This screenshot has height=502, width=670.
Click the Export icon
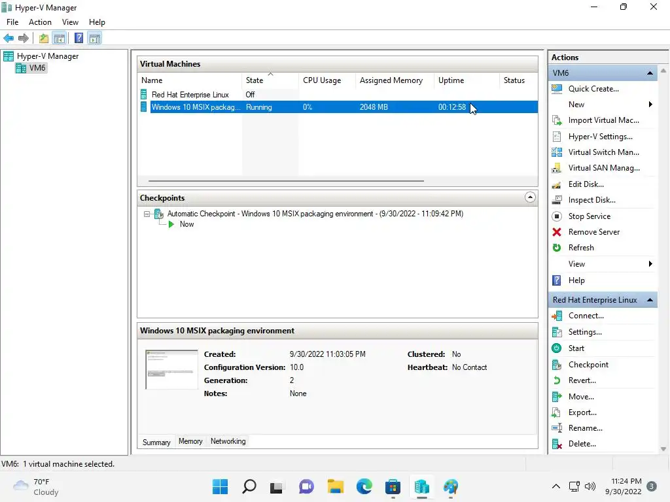(557, 412)
